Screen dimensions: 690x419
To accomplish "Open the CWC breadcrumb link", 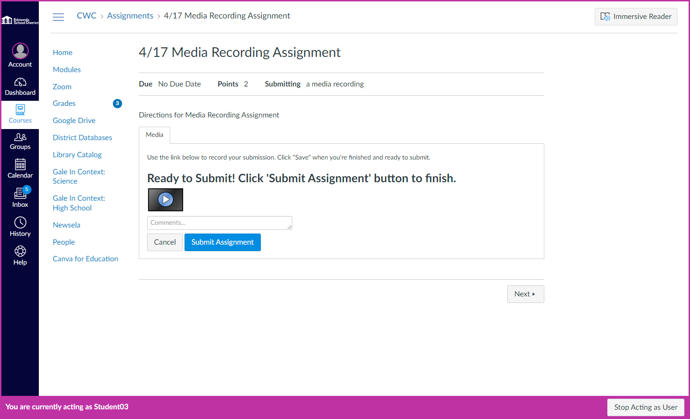I will coord(86,16).
